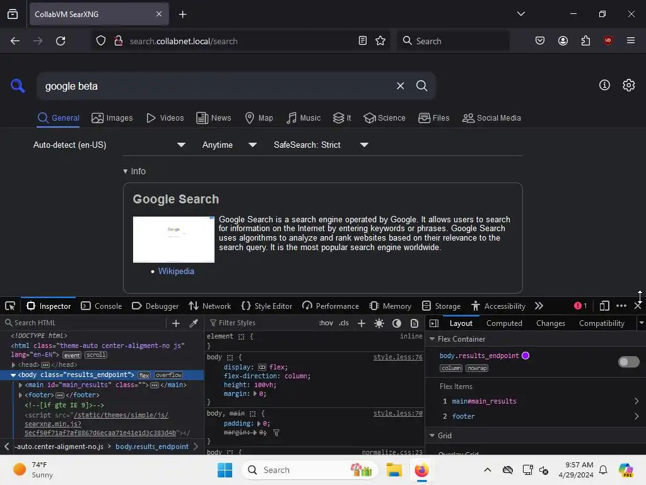Click the event badge on the html element
Viewport: 646px width, 485px height.
tap(72, 355)
